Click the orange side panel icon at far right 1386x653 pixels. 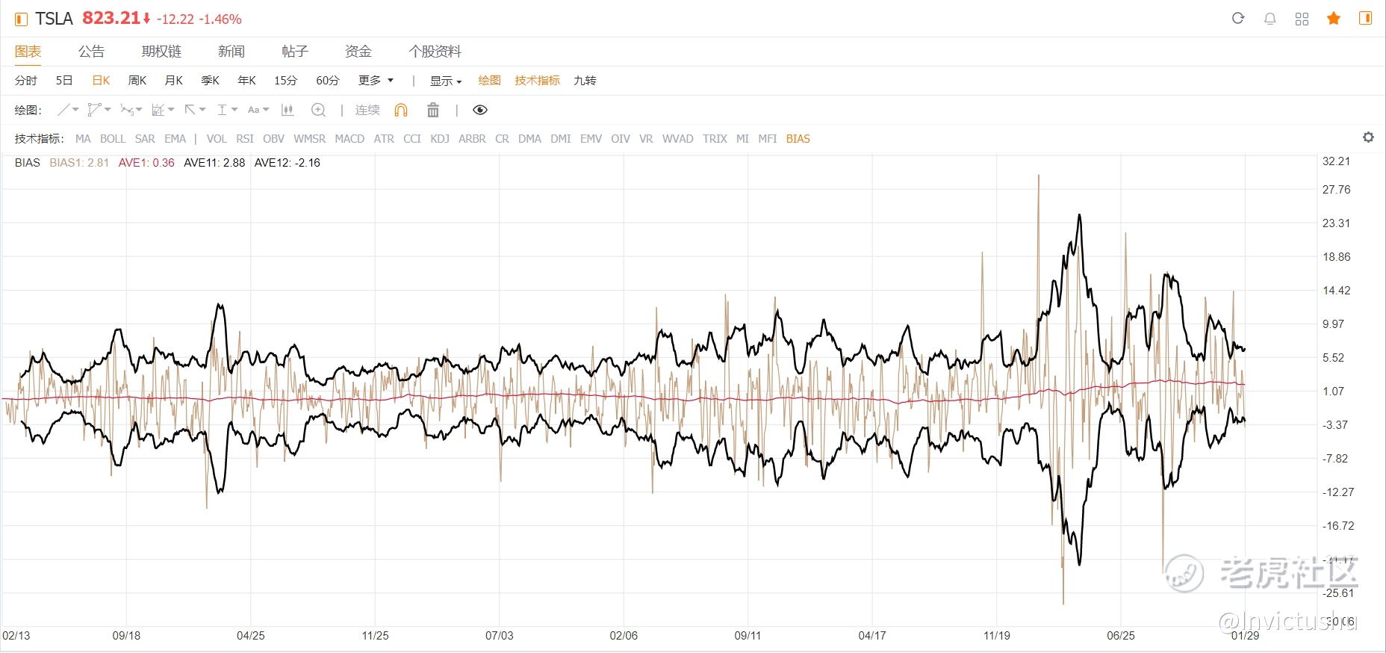point(1365,19)
